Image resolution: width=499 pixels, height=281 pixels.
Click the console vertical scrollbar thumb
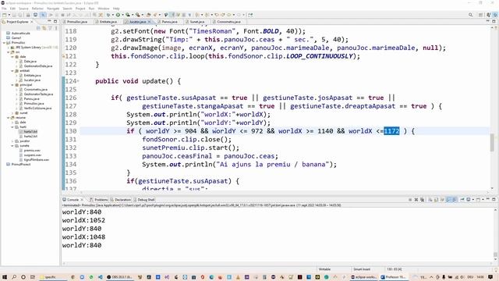click(x=495, y=254)
